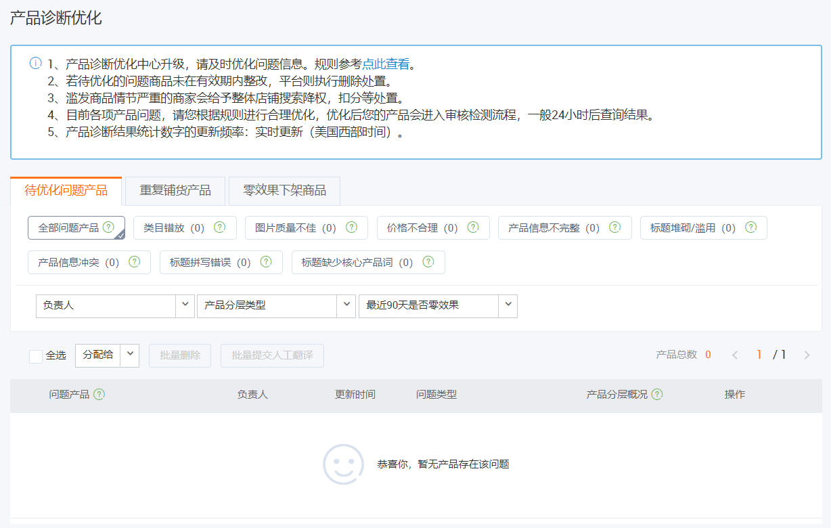Open help for 标题堆砌/滥用 filter
Screen dimensions: 831x528
point(750,228)
